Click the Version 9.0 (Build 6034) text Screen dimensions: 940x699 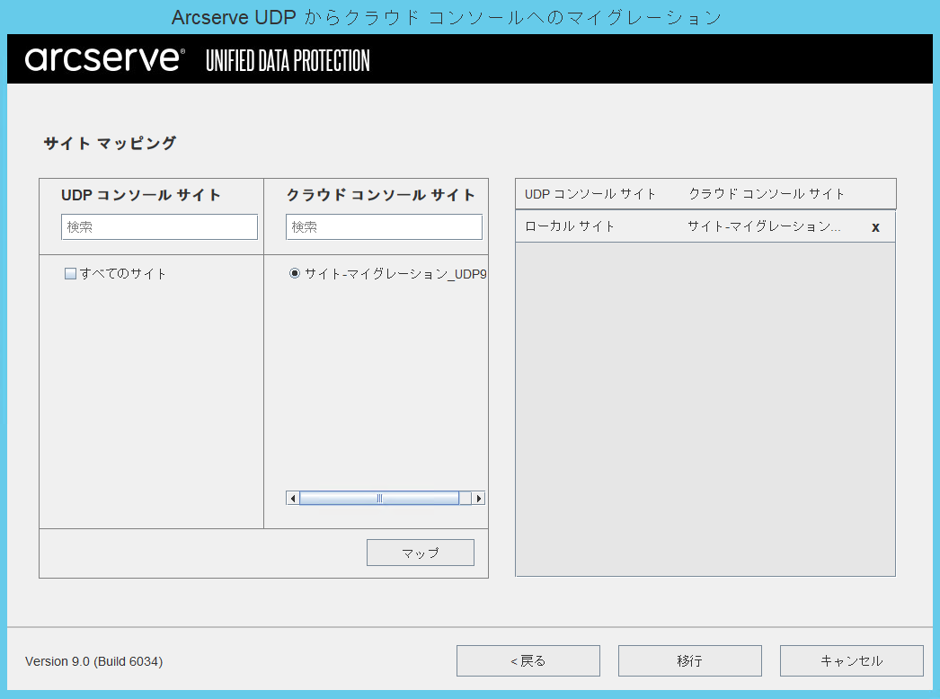(94, 661)
